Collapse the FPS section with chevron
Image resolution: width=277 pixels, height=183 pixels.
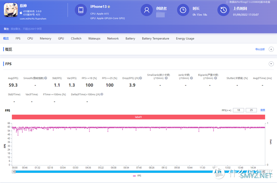[x=271, y=64]
